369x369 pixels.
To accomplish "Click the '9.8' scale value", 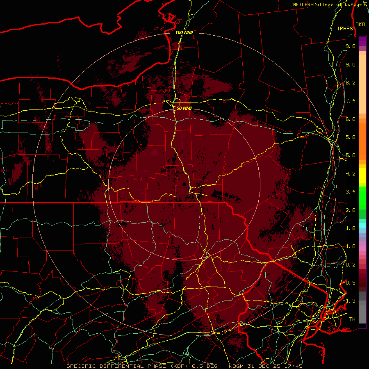I will point(351,46).
